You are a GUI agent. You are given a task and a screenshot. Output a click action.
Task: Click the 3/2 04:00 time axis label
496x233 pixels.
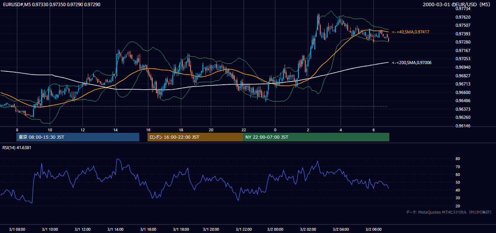tap(341, 229)
